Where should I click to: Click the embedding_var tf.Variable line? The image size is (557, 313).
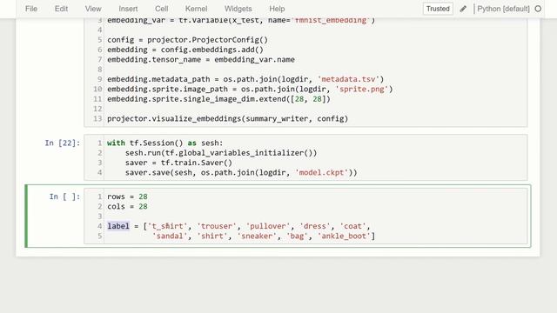241,21
